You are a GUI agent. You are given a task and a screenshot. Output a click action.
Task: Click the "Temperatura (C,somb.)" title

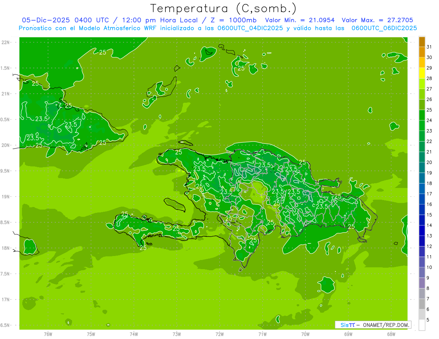(x=224, y=9)
